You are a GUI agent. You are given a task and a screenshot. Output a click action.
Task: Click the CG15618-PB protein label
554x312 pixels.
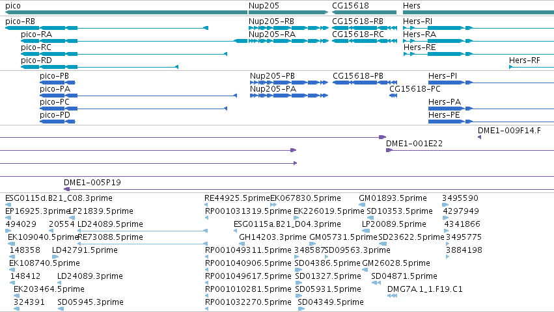coord(358,76)
